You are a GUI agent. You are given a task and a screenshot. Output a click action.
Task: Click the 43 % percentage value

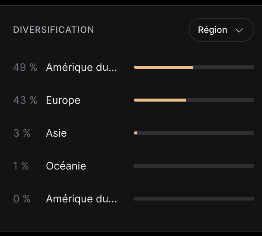[25, 100]
